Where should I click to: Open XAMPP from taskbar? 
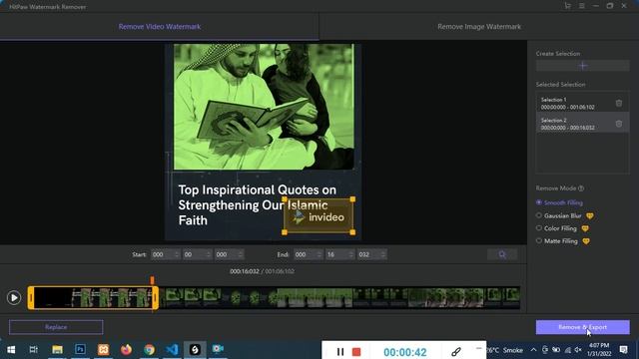pos(103,350)
